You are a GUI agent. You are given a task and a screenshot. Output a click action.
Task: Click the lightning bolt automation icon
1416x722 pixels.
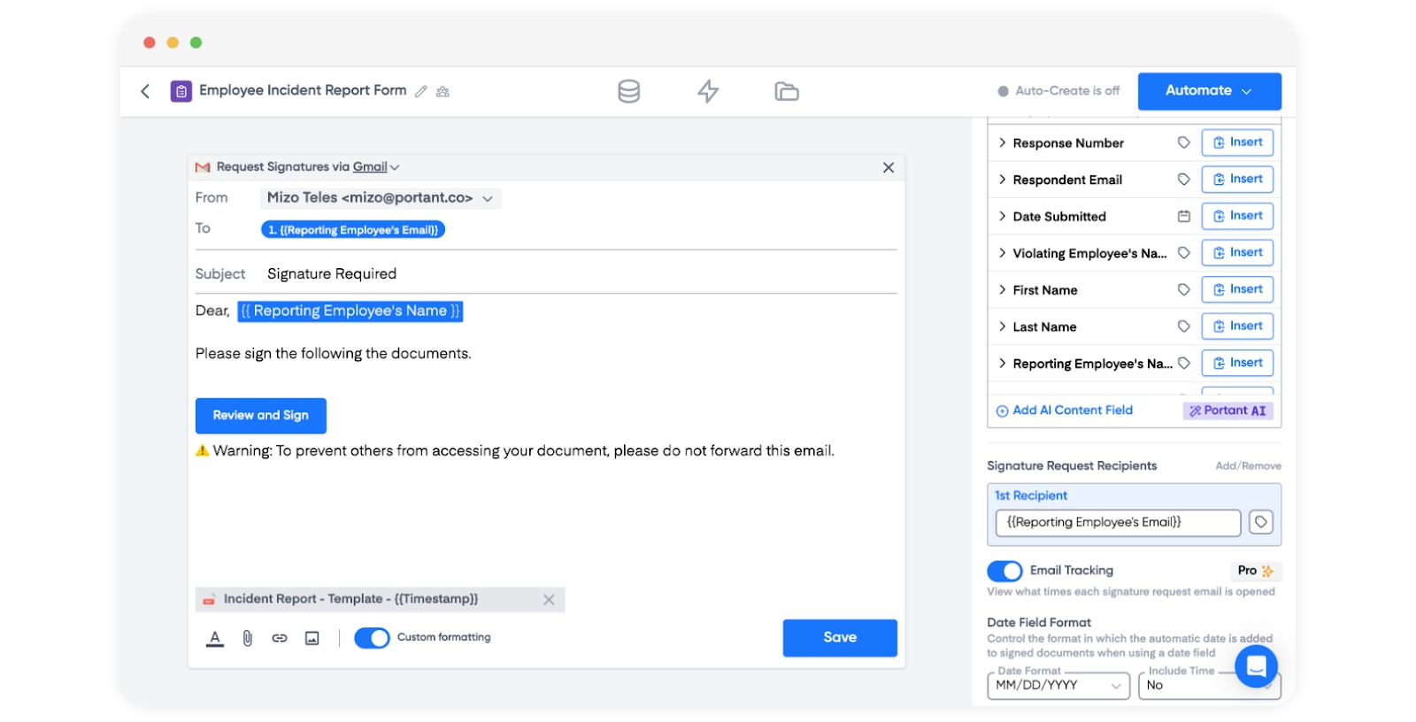pyautogui.click(x=708, y=91)
